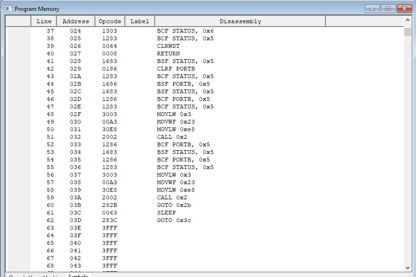
Task: Click MOVLW 0xe8 at address 031
Action: coord(176,129)
